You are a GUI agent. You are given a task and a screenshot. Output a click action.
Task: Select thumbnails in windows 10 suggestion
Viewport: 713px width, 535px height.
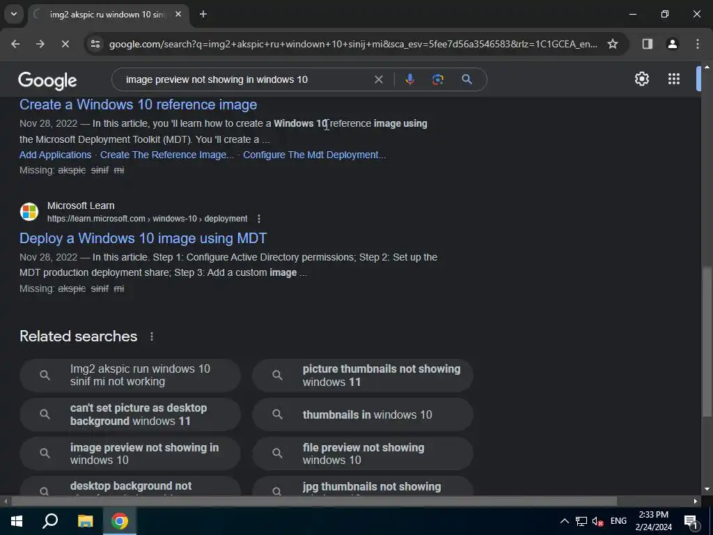(x=362, y=414)
